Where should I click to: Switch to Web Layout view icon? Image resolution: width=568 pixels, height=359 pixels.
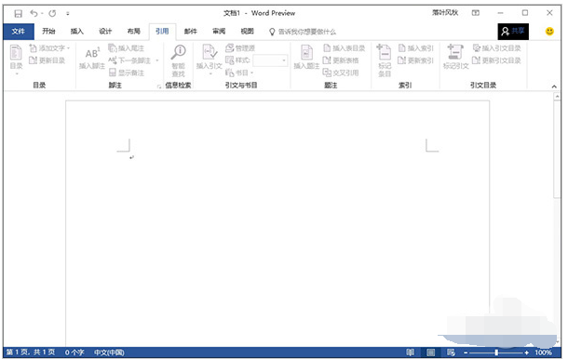(x=451, y=352)
